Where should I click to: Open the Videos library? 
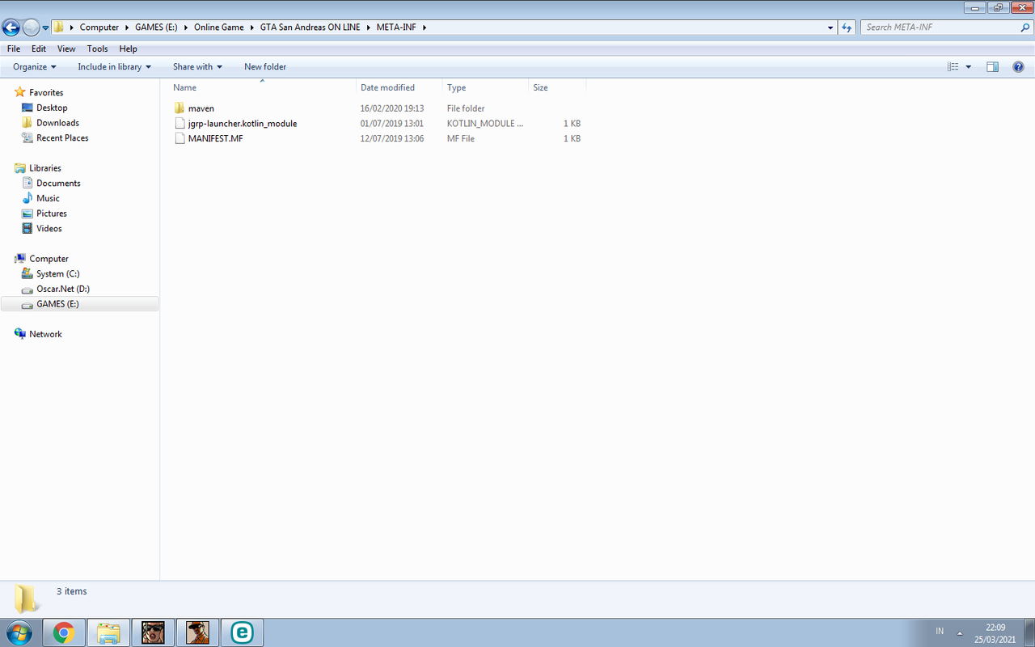[49, 228]
